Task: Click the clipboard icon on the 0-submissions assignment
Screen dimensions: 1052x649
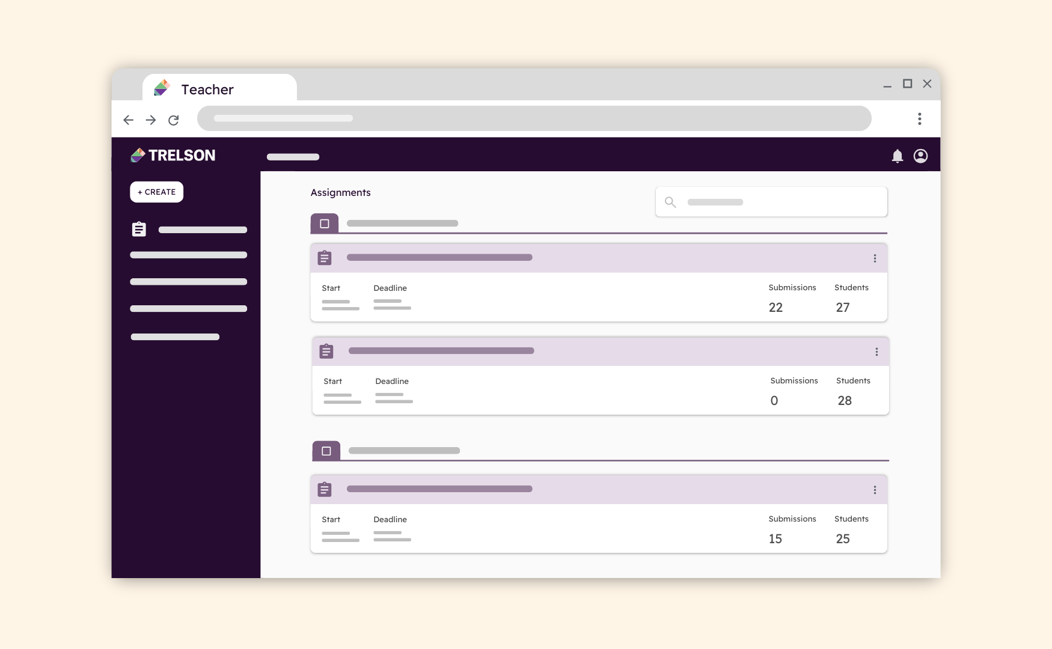Action: pos(326,351)
